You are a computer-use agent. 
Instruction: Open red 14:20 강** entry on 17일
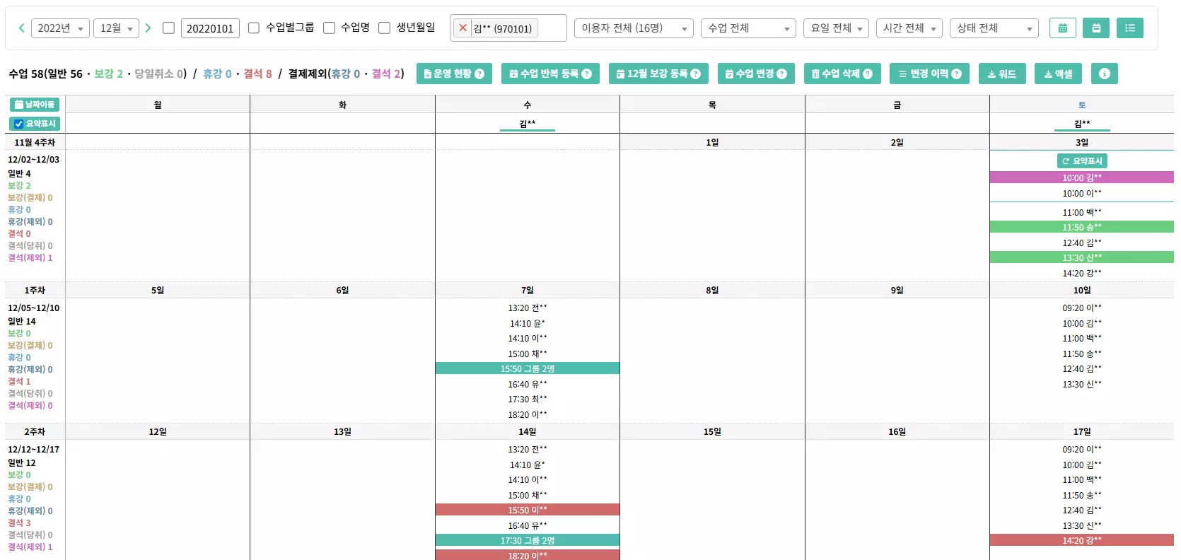tap(1082, 540)
